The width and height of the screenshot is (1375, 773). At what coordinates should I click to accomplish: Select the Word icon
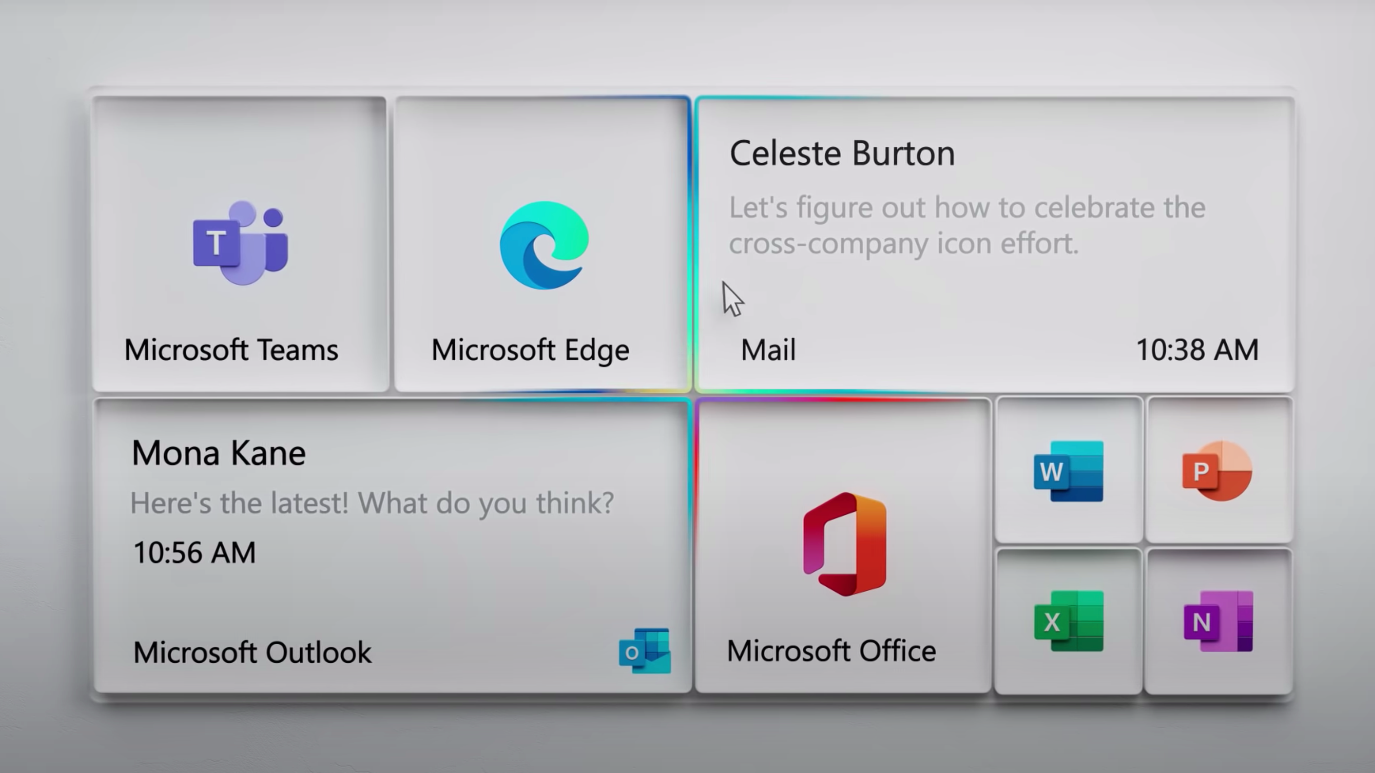tap(1068, 472)
